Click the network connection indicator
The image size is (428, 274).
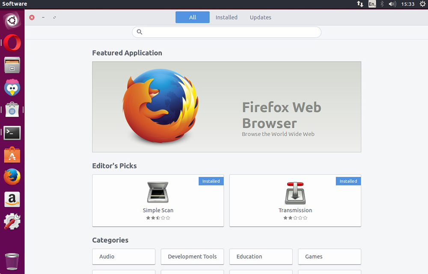pos(360,4)
